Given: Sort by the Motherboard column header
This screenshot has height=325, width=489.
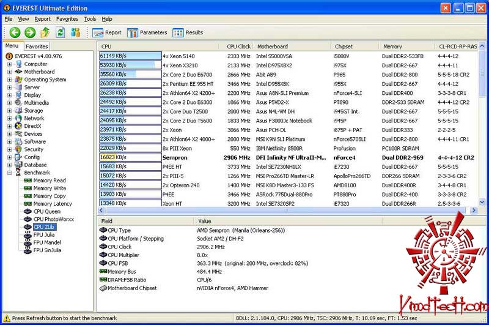Looking at the screenshot, I should (292, 47).
